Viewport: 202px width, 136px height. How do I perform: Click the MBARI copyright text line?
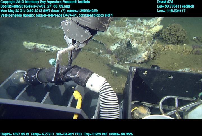[45, 2]
